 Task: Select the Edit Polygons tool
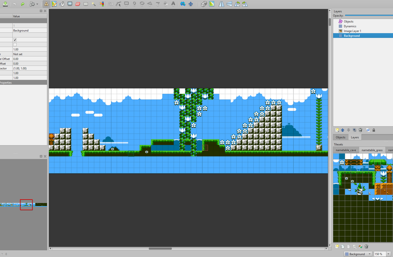coord(119,4)
